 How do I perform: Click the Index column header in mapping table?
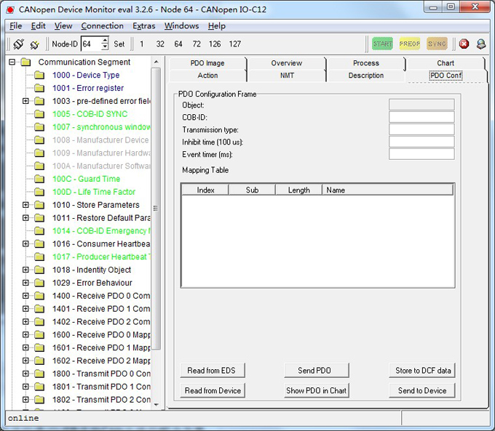coord(205,190)
